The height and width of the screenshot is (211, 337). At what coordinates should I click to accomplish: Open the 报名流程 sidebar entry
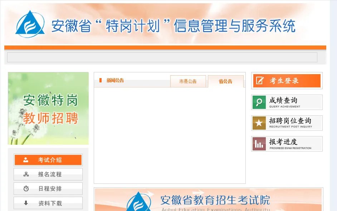click(x=48, y=174)
